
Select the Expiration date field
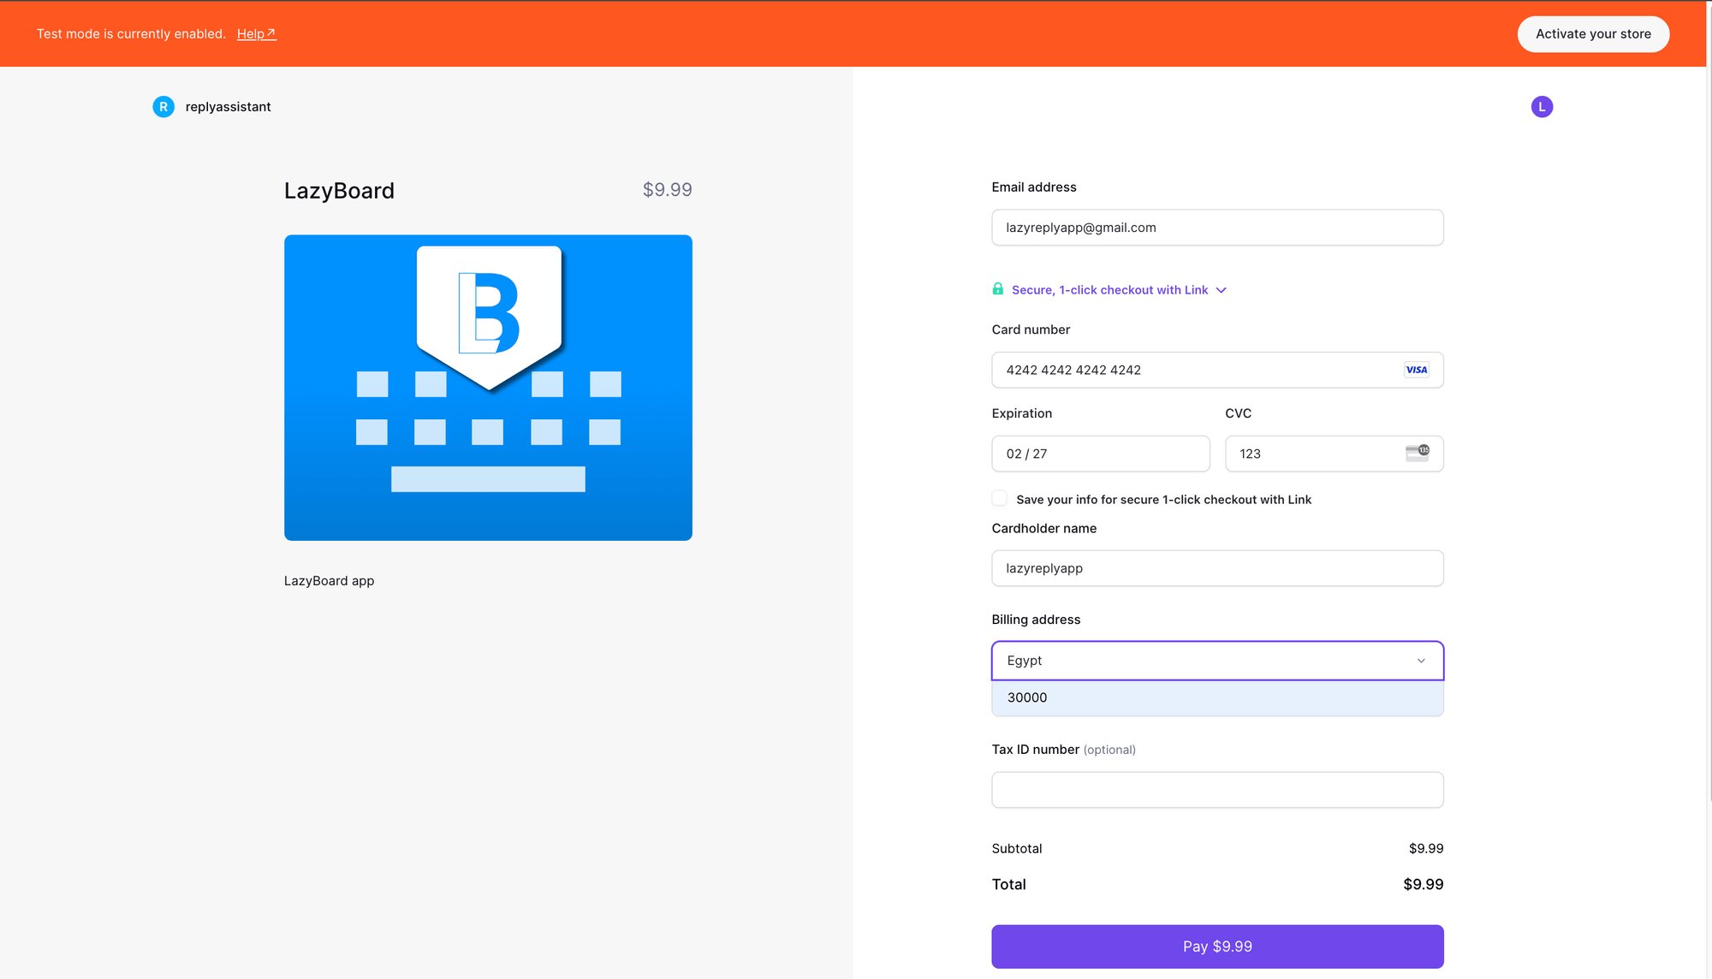(x=1100, y=454)
